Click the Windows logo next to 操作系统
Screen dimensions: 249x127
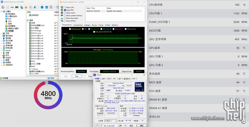pyautogui.click(x=4, y=36)
